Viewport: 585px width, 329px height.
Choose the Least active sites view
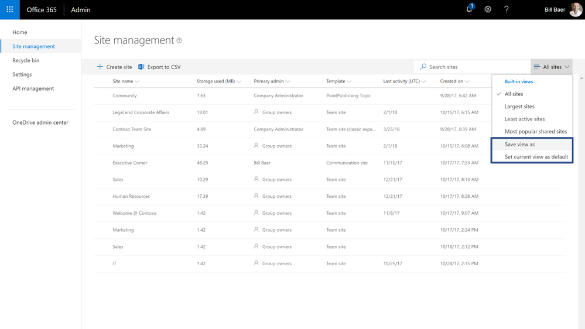[x=532, y=119]
